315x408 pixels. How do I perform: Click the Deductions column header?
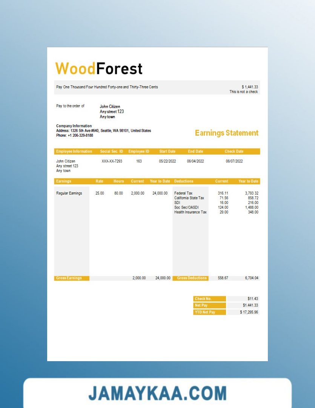tap(184, 181)
